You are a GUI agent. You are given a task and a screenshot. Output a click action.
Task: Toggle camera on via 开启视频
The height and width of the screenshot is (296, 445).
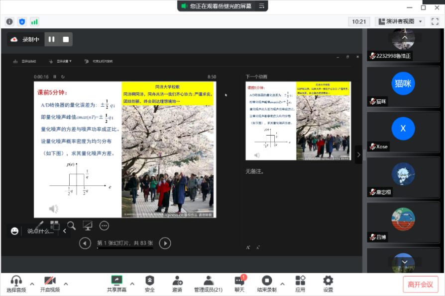(x=49, y=283)
